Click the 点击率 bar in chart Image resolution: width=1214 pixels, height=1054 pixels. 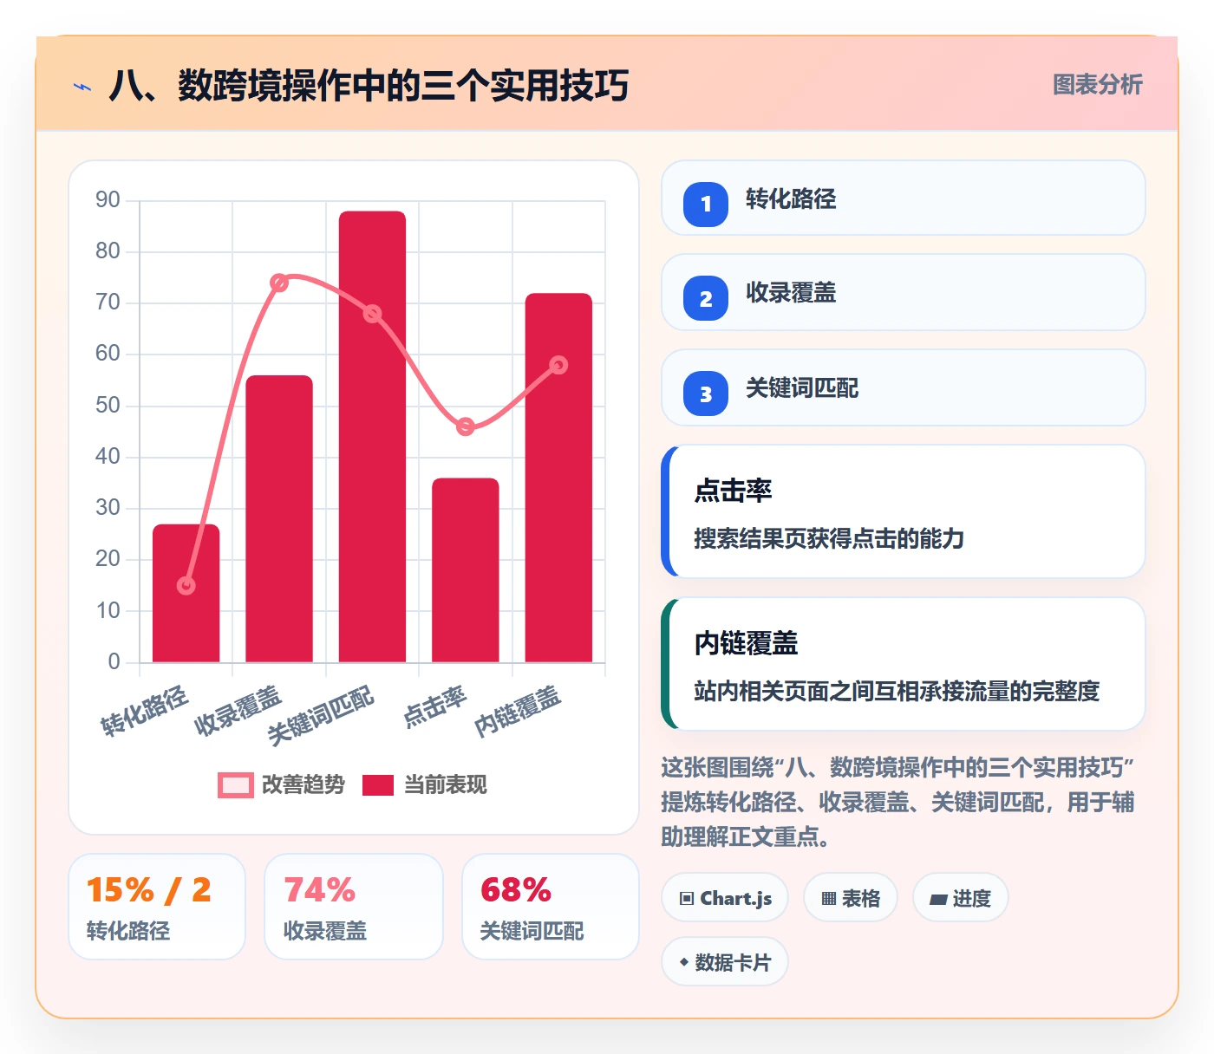coord(466,570)
